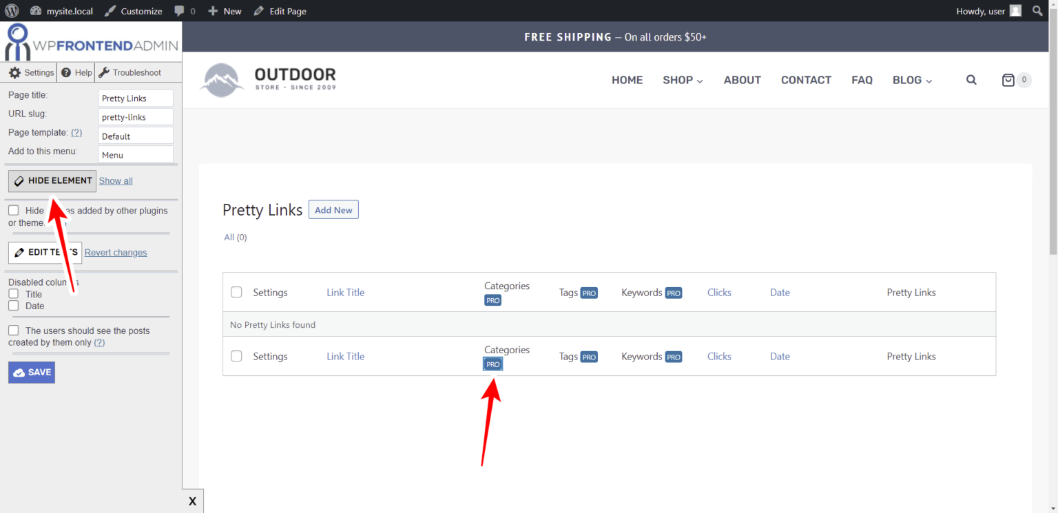Check the Title disabled column box
The image size is (1058, 513).
click(x=12, y=294)
